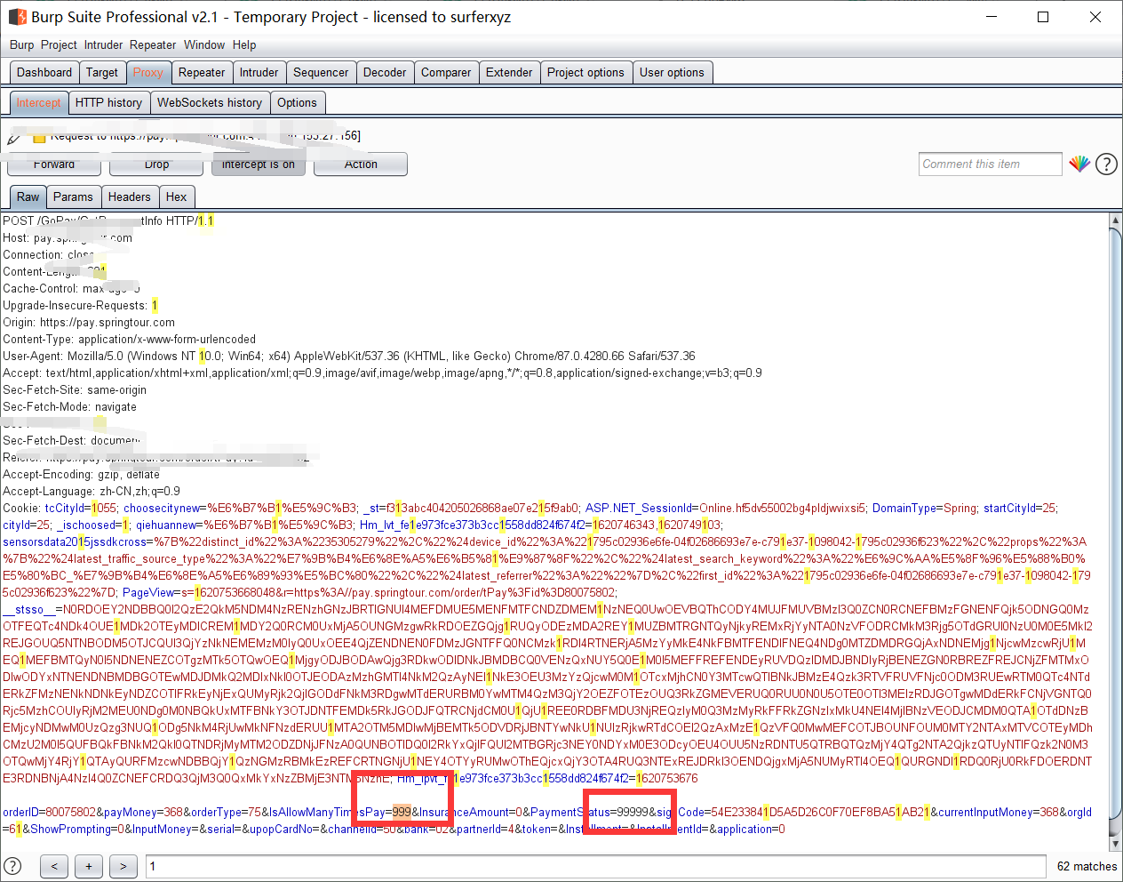Open the Action dropdown button
Viewport: 1123px width, 882px height.
361,164
